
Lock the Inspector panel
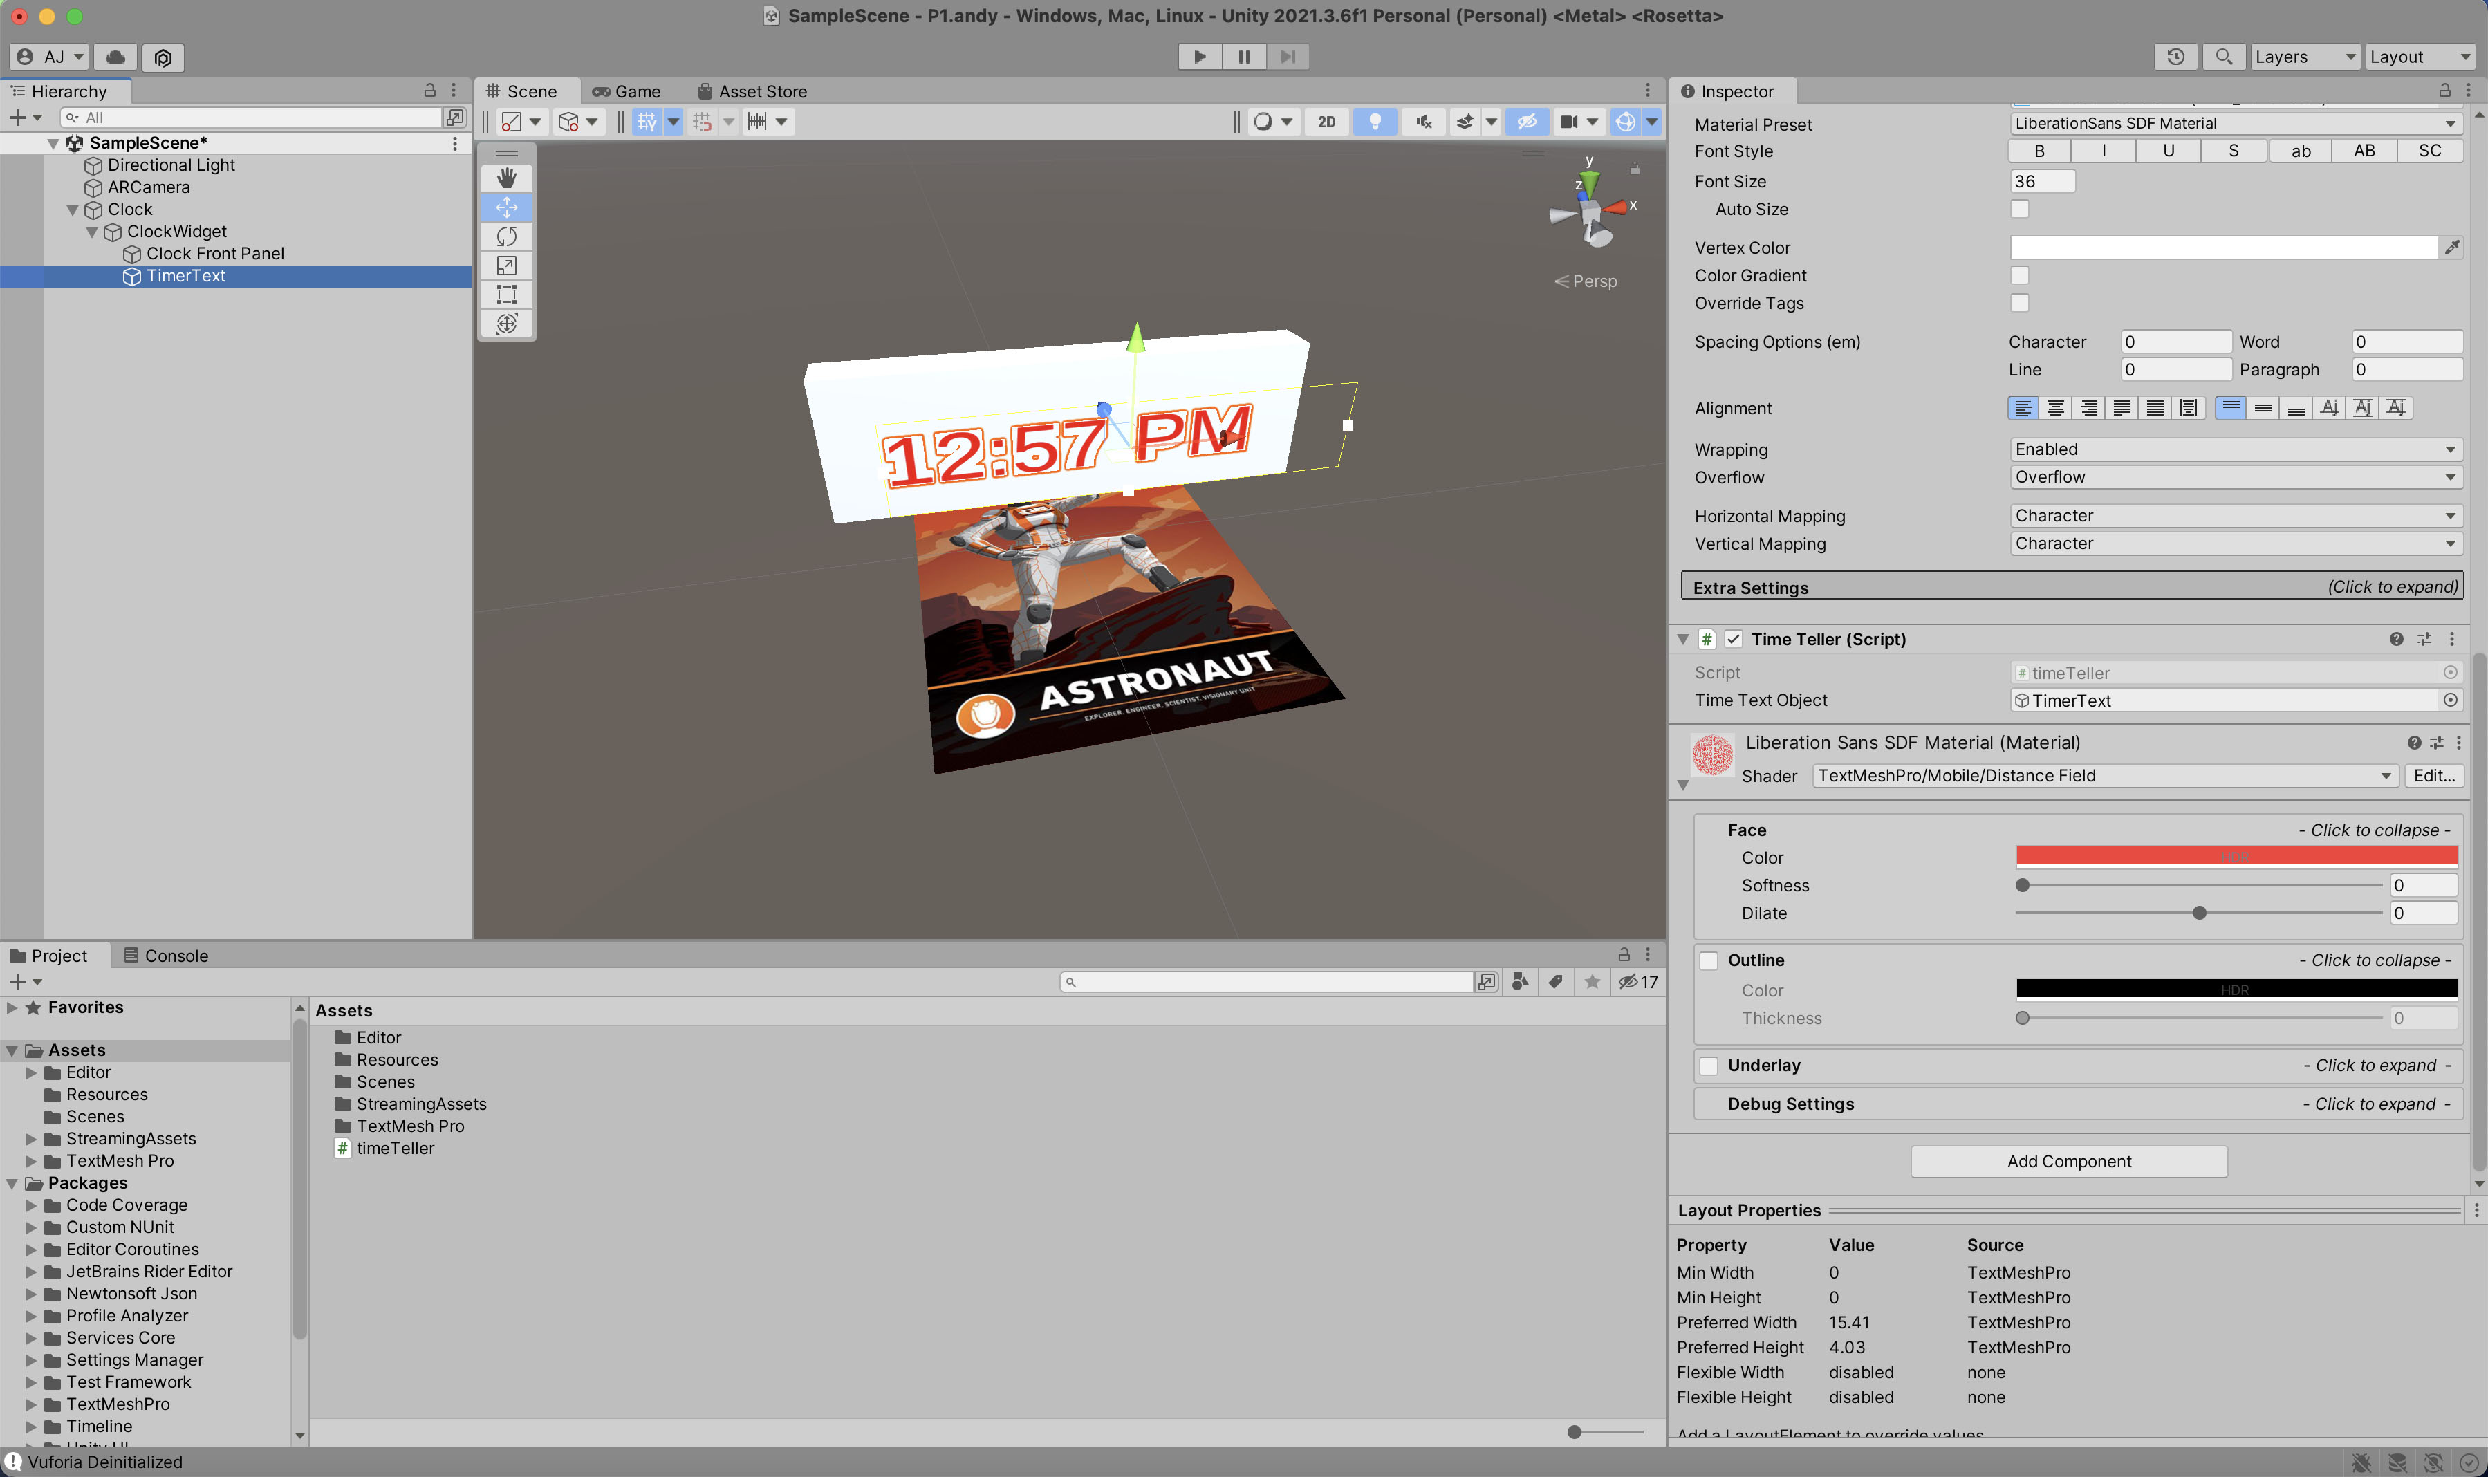2444,91
